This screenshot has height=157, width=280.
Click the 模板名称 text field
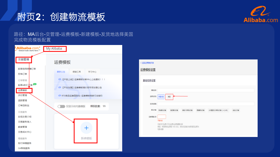pos(206,90)
